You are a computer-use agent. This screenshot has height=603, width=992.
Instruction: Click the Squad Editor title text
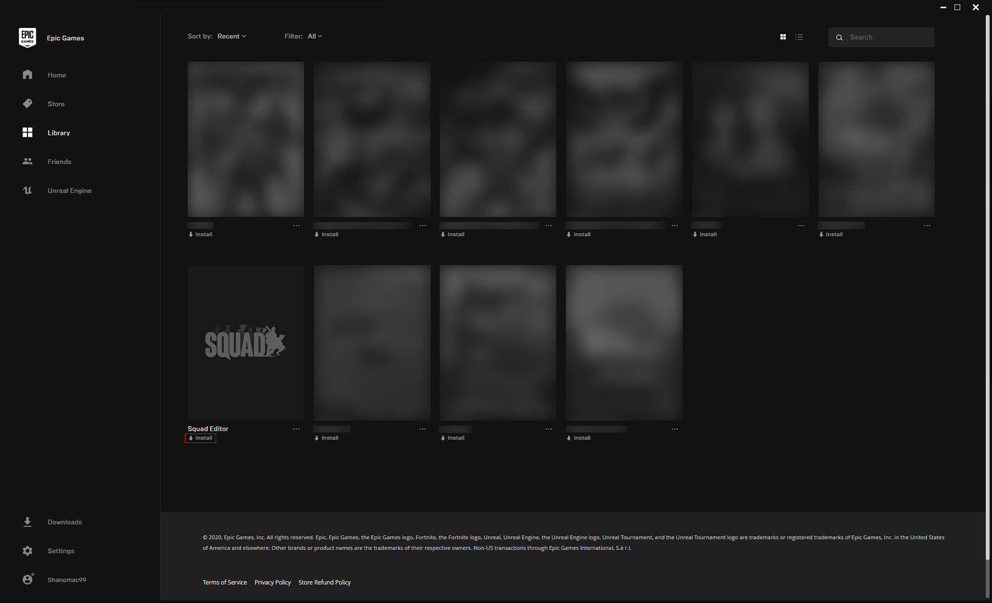208,429
